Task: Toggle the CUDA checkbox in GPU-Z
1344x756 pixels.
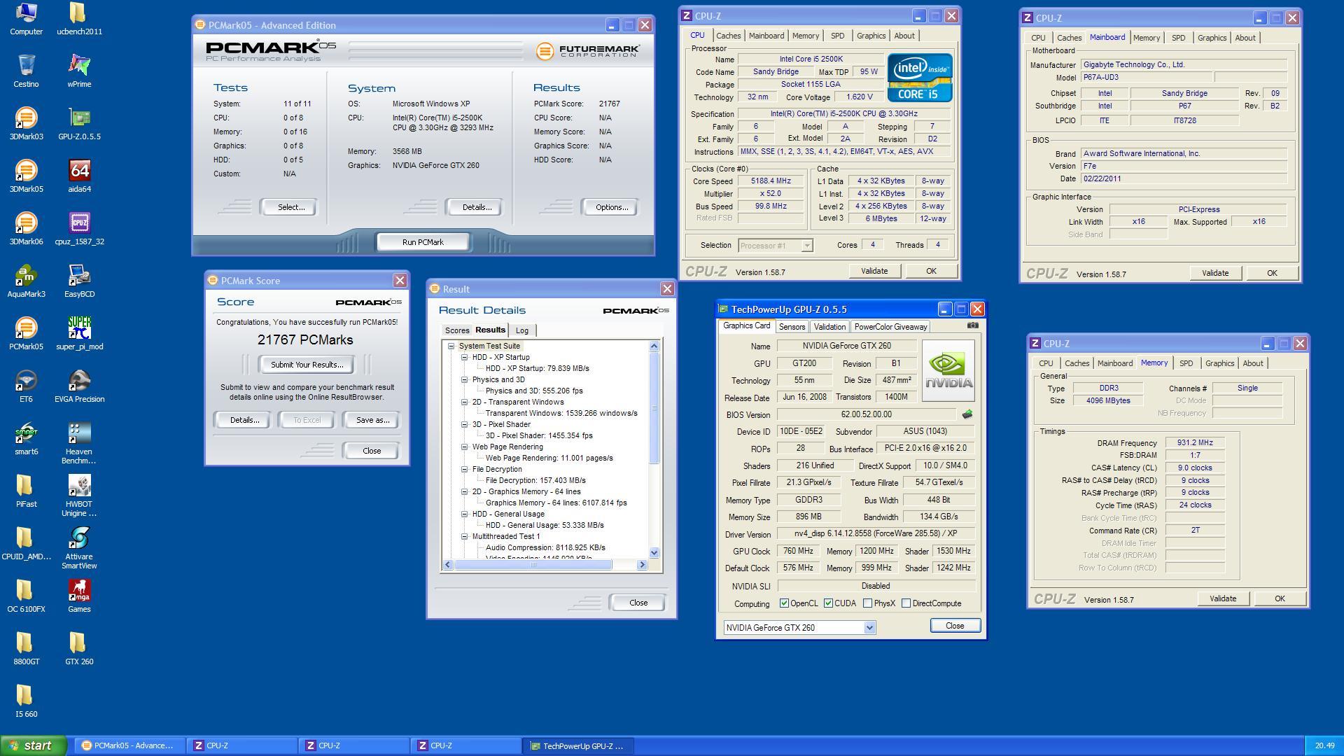Action: click(828, 603)
